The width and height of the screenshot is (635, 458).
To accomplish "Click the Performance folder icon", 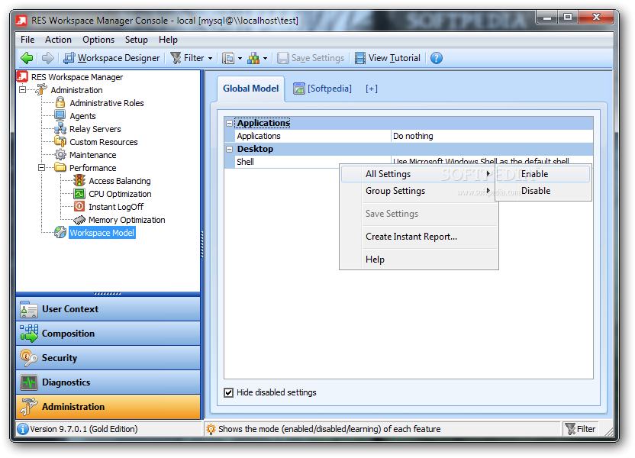I will [x=60, y=168].
